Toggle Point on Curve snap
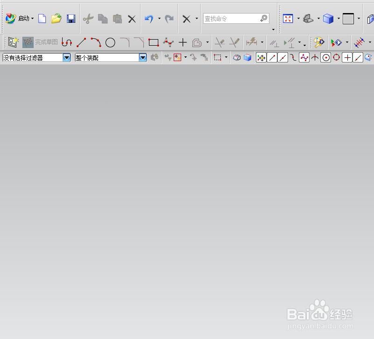This screenshot has width=374, height=339. pyautogui.click(x=358, y=58)
